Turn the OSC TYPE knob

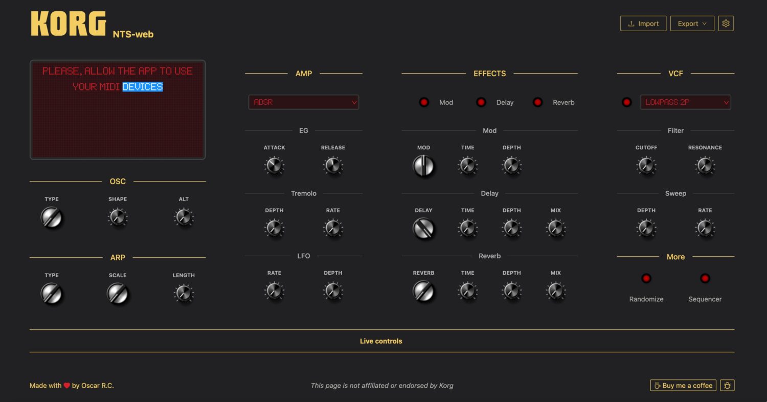coord(52,217)
